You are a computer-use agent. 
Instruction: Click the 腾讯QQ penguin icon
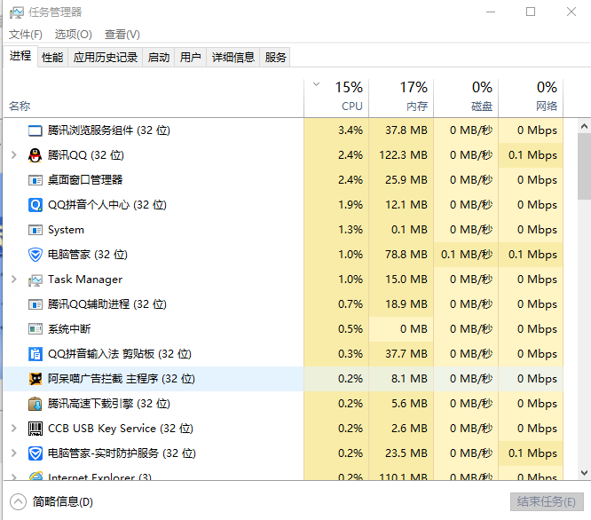pos(35,155)
